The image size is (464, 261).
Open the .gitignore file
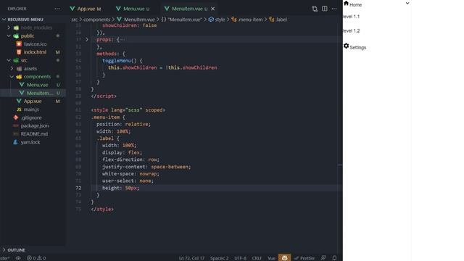[x=31, y=117]
